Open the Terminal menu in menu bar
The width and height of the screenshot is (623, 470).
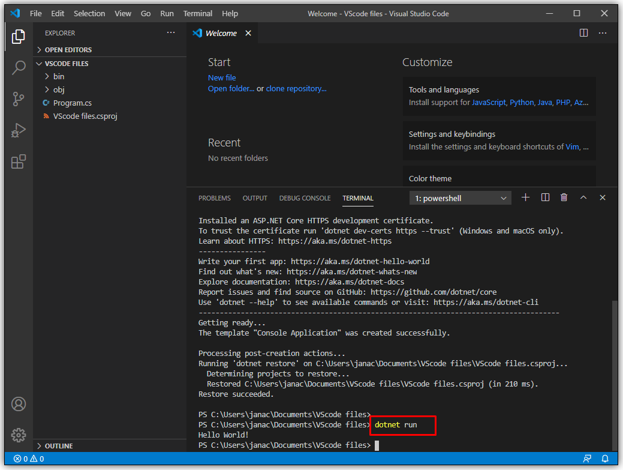pos(197,13)
